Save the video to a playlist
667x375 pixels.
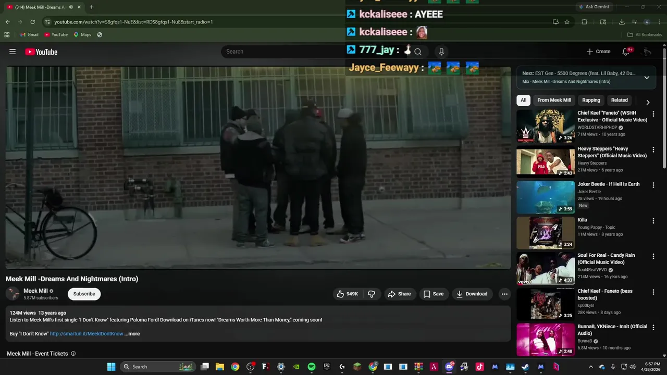(434, 294)
